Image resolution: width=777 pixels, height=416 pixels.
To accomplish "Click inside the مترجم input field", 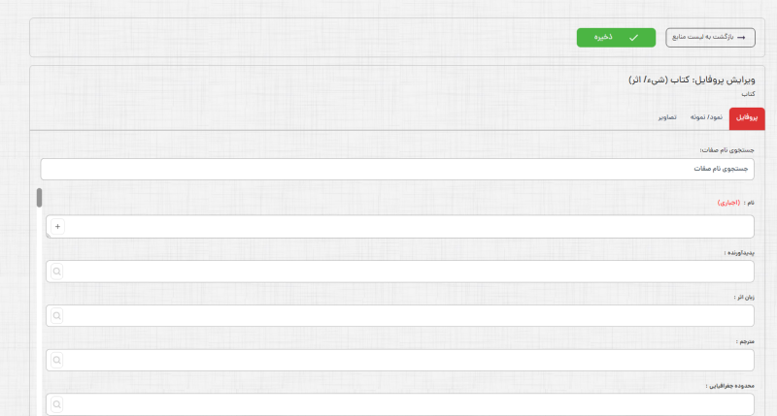I will click(408, 361).
